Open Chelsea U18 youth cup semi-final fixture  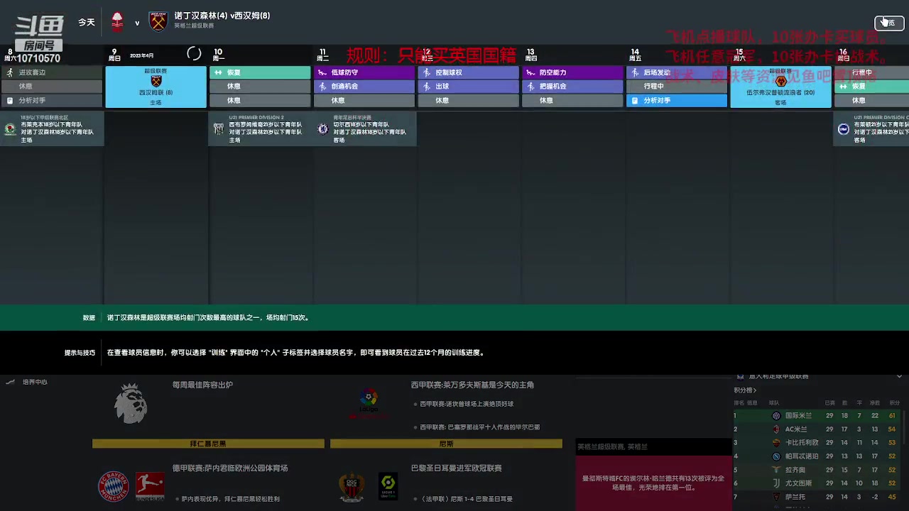(364, 129)
